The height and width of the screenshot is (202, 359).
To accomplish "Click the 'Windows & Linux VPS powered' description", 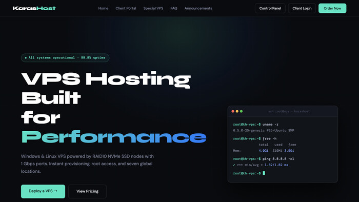I will pyautogui.click(x=87, y=164).
